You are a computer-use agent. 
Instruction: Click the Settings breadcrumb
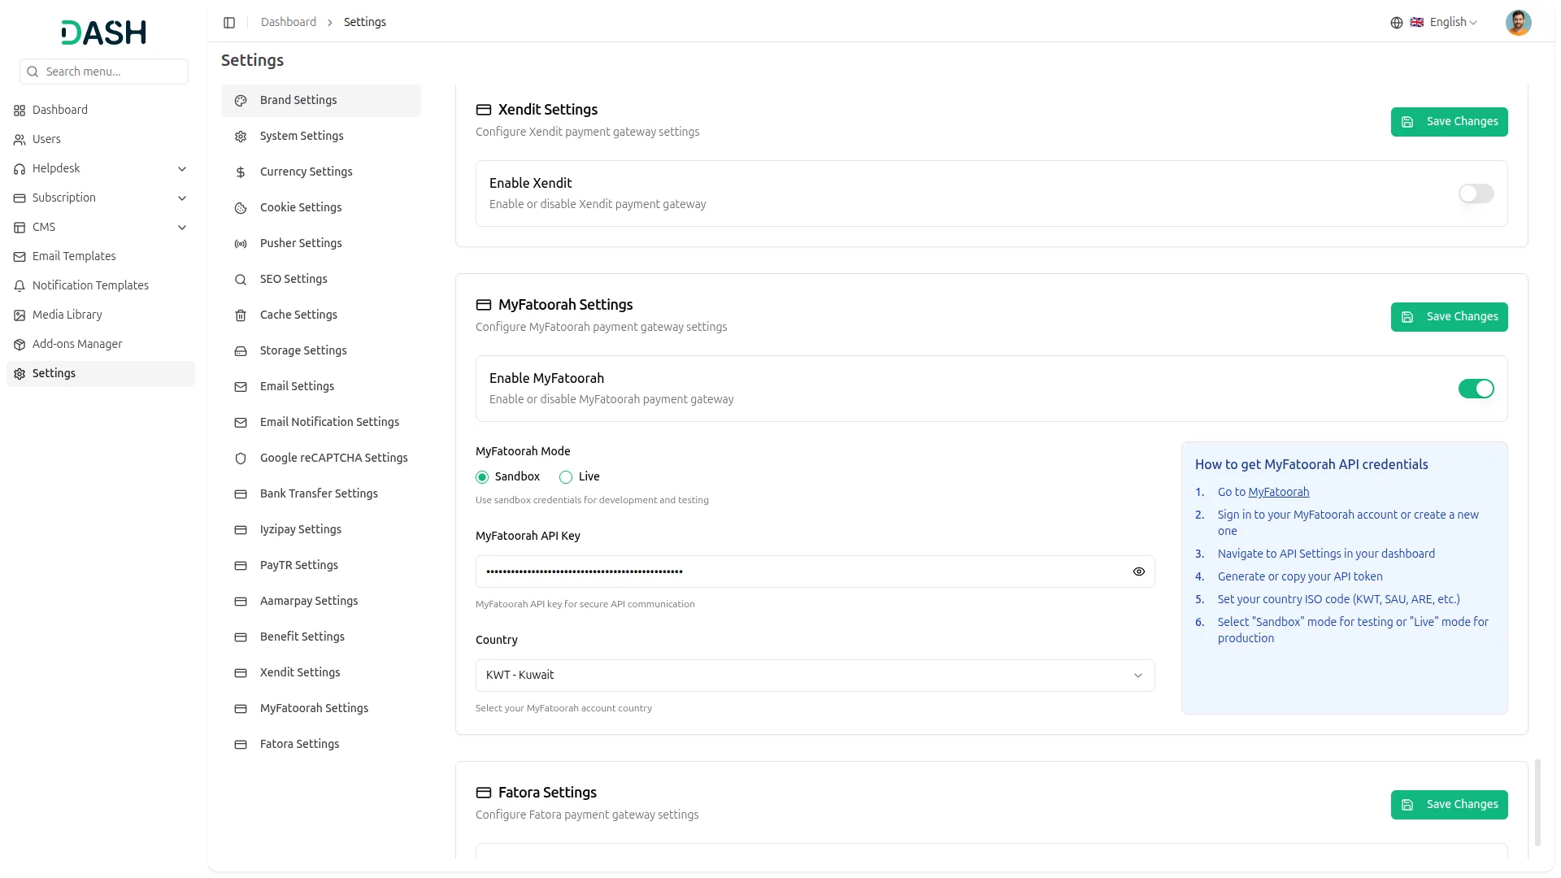point(365,23)
